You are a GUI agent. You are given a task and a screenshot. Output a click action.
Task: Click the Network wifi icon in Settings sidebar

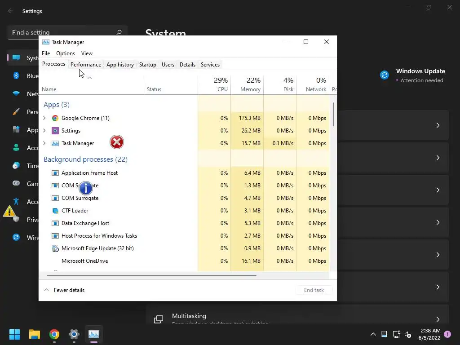point(16,93)
